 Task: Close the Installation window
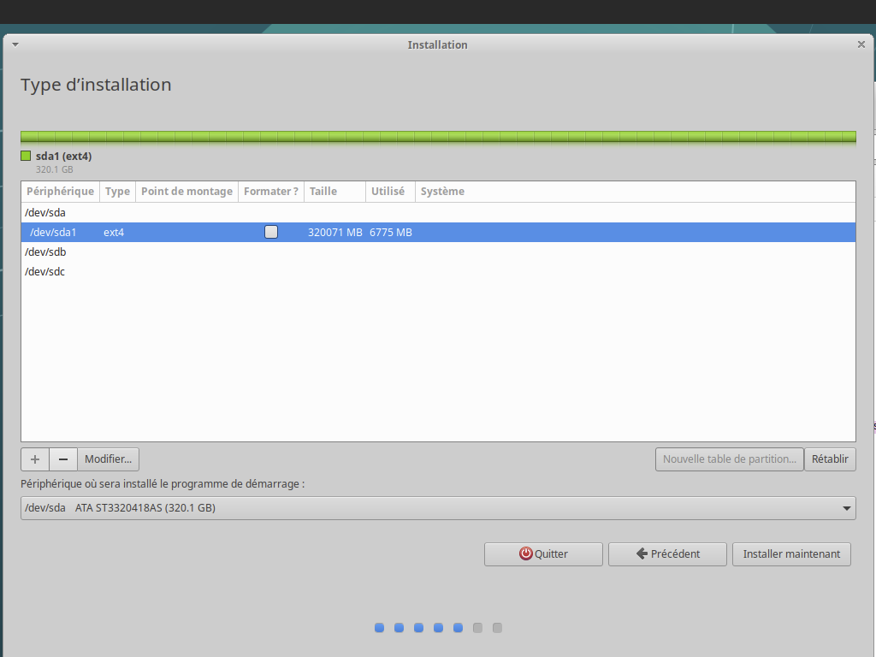click(x=861, y=44)
